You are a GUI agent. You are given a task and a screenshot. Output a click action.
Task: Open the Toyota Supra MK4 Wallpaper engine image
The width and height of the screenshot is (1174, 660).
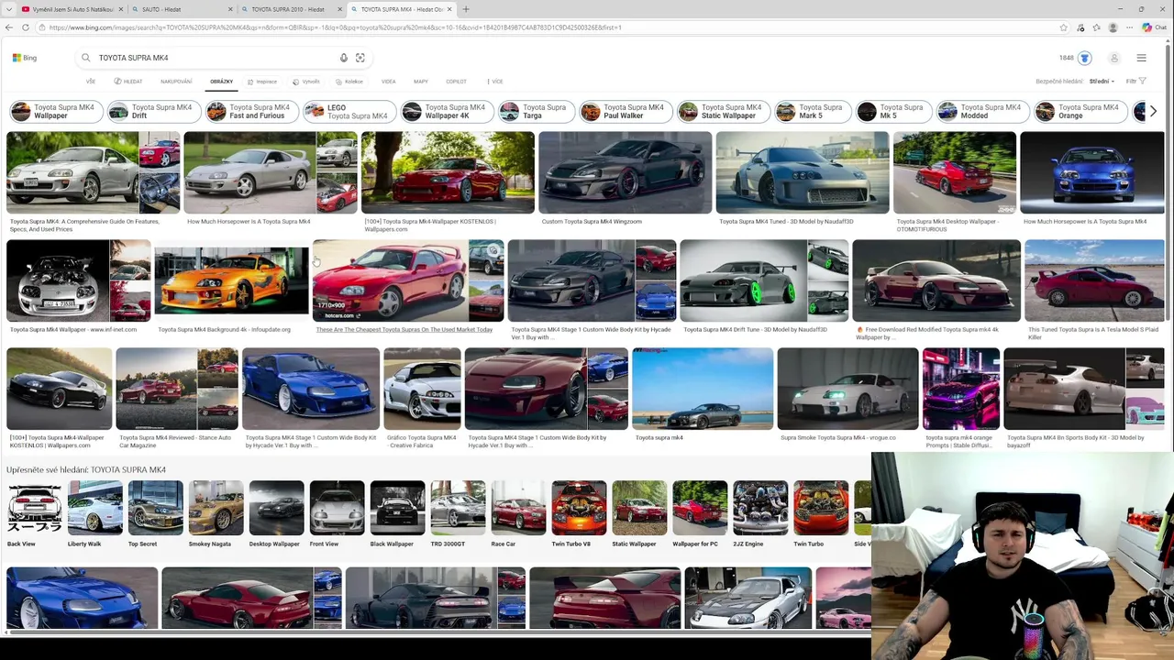(57, 280)
